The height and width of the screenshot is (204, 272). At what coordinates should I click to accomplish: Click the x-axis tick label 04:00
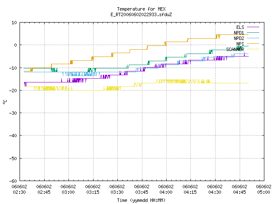(166, 192)
